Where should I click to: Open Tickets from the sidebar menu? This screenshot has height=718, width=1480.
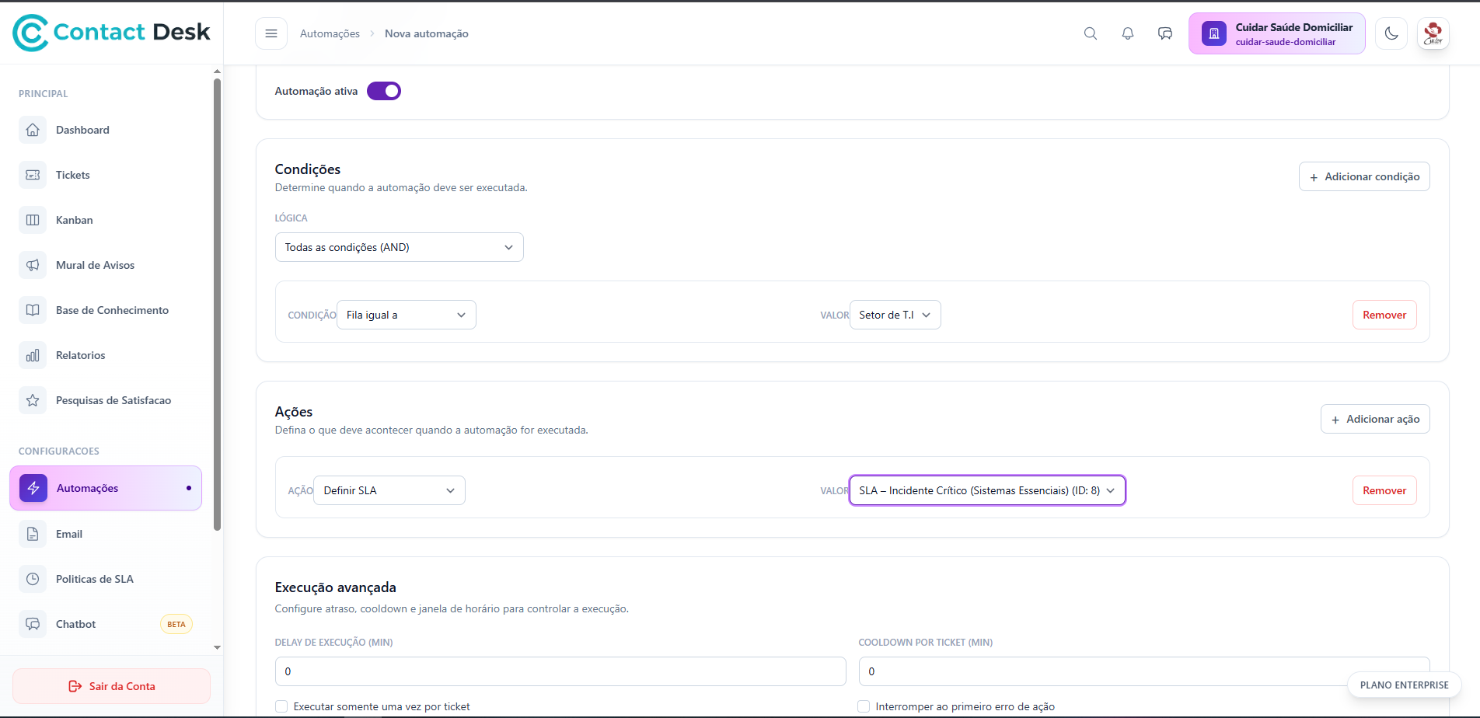pos(73,175)
